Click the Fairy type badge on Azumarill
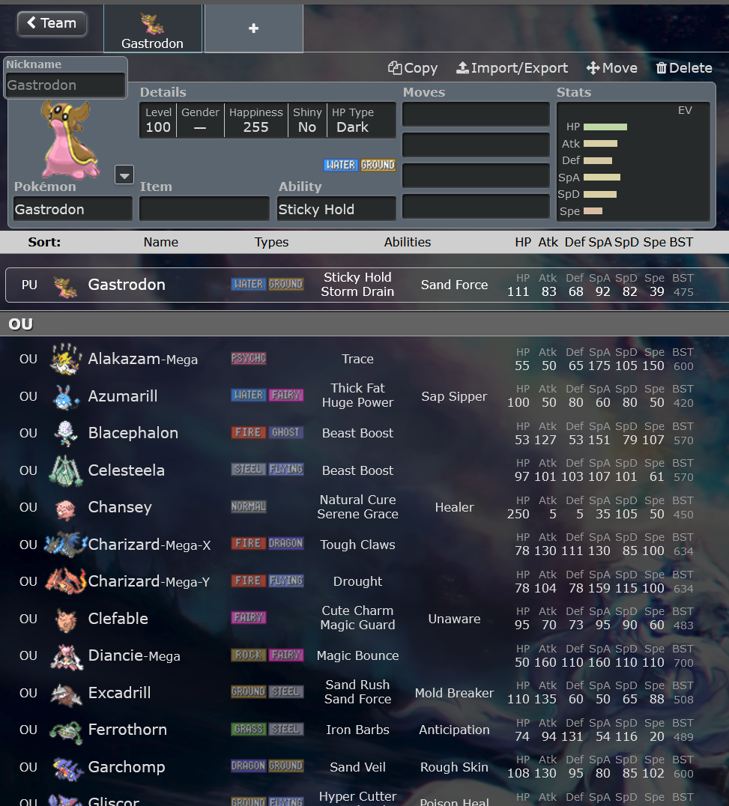Viewport: 729px width, 806px height. point(286,396)
